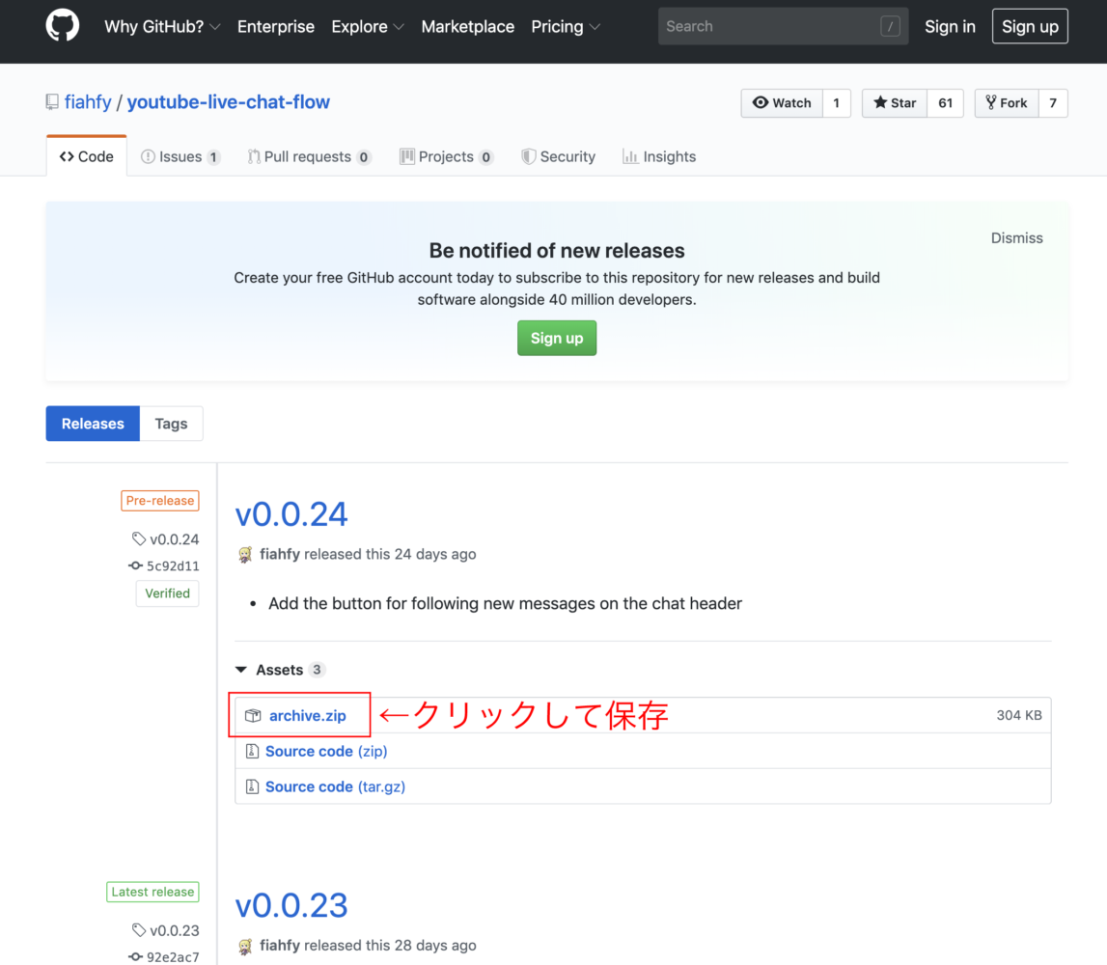Click the file icon beside Source code (tar.gz)

pyautogui.click(x=252, y=786)
